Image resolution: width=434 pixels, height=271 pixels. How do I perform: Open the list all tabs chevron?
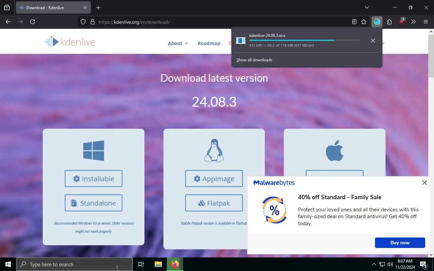pyautogui.click(x=367, y=7)
